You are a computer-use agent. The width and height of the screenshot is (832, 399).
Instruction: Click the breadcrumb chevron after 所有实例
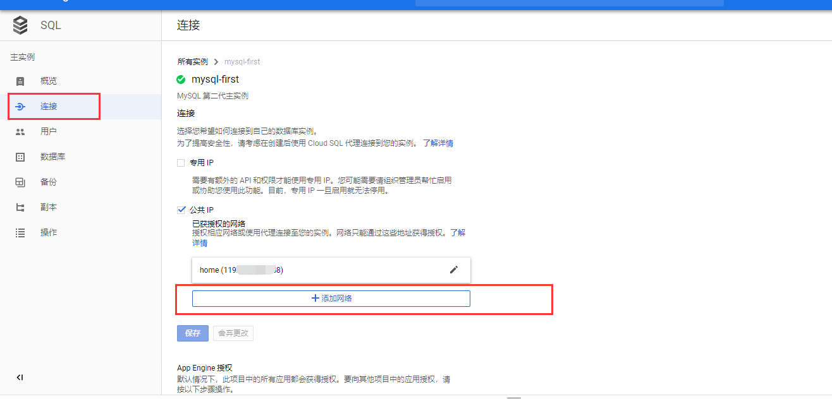pyautogui.click(x=216, y=62)
